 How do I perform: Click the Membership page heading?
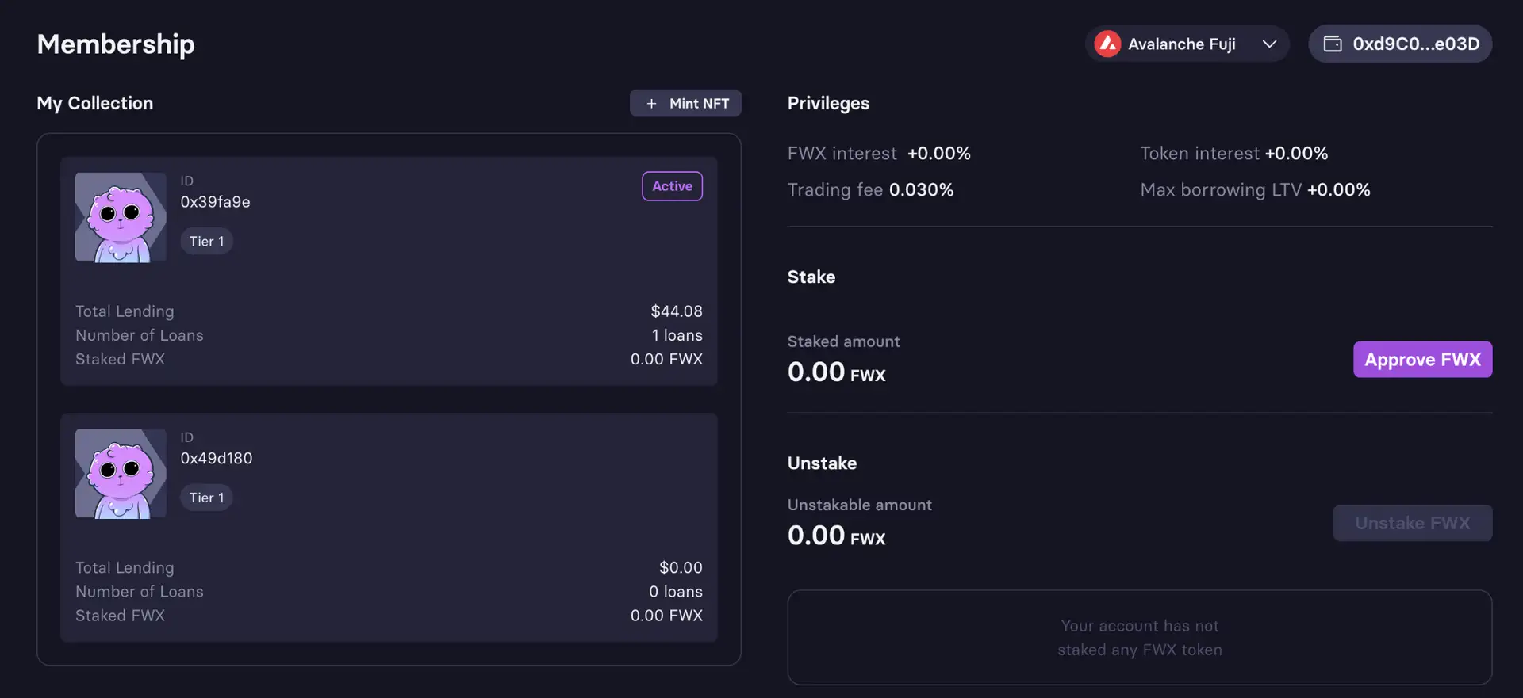(x=116, y=44)
